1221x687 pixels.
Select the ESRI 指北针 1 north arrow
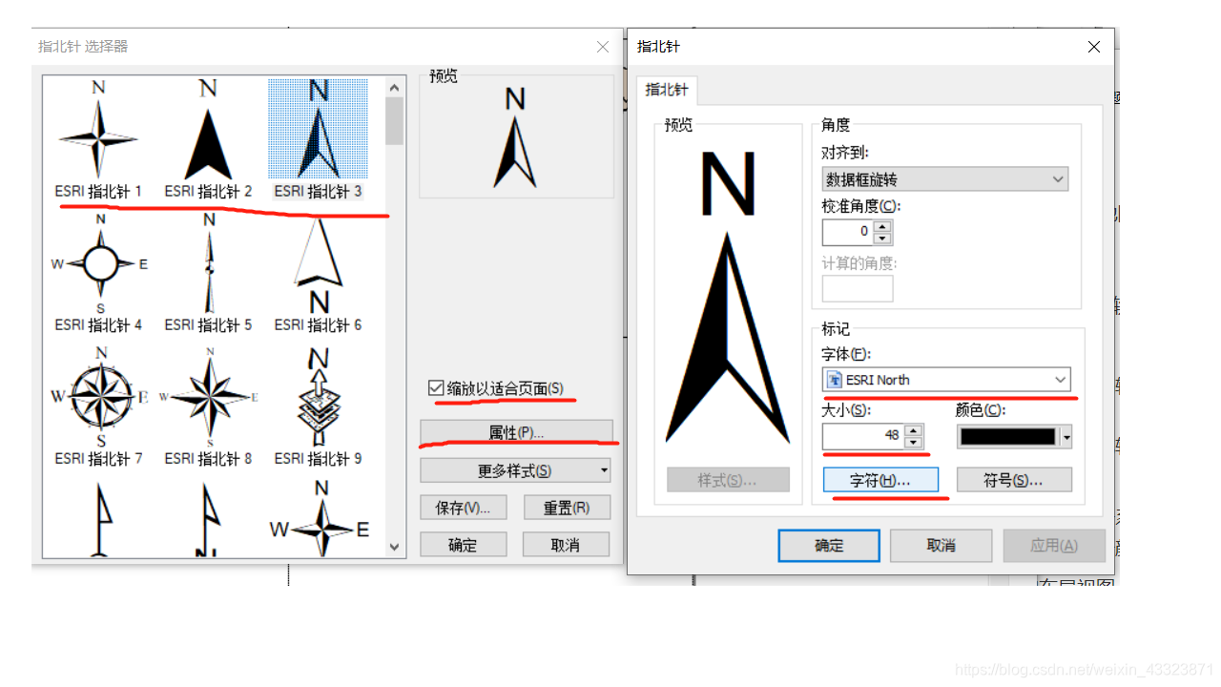coord(98,139)
